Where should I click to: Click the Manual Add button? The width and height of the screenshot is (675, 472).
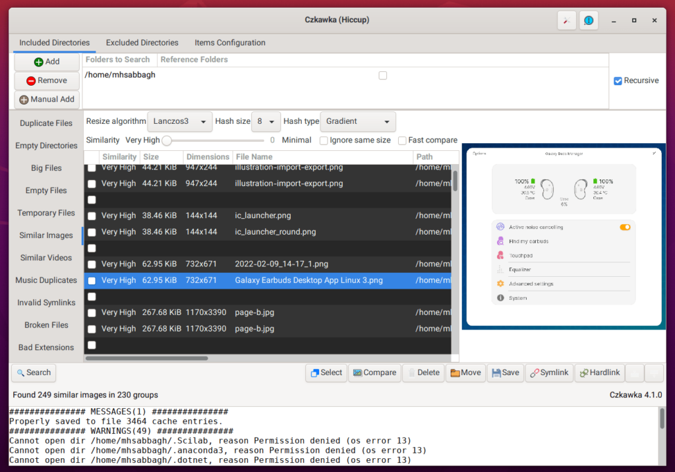[x=47, y=100]
